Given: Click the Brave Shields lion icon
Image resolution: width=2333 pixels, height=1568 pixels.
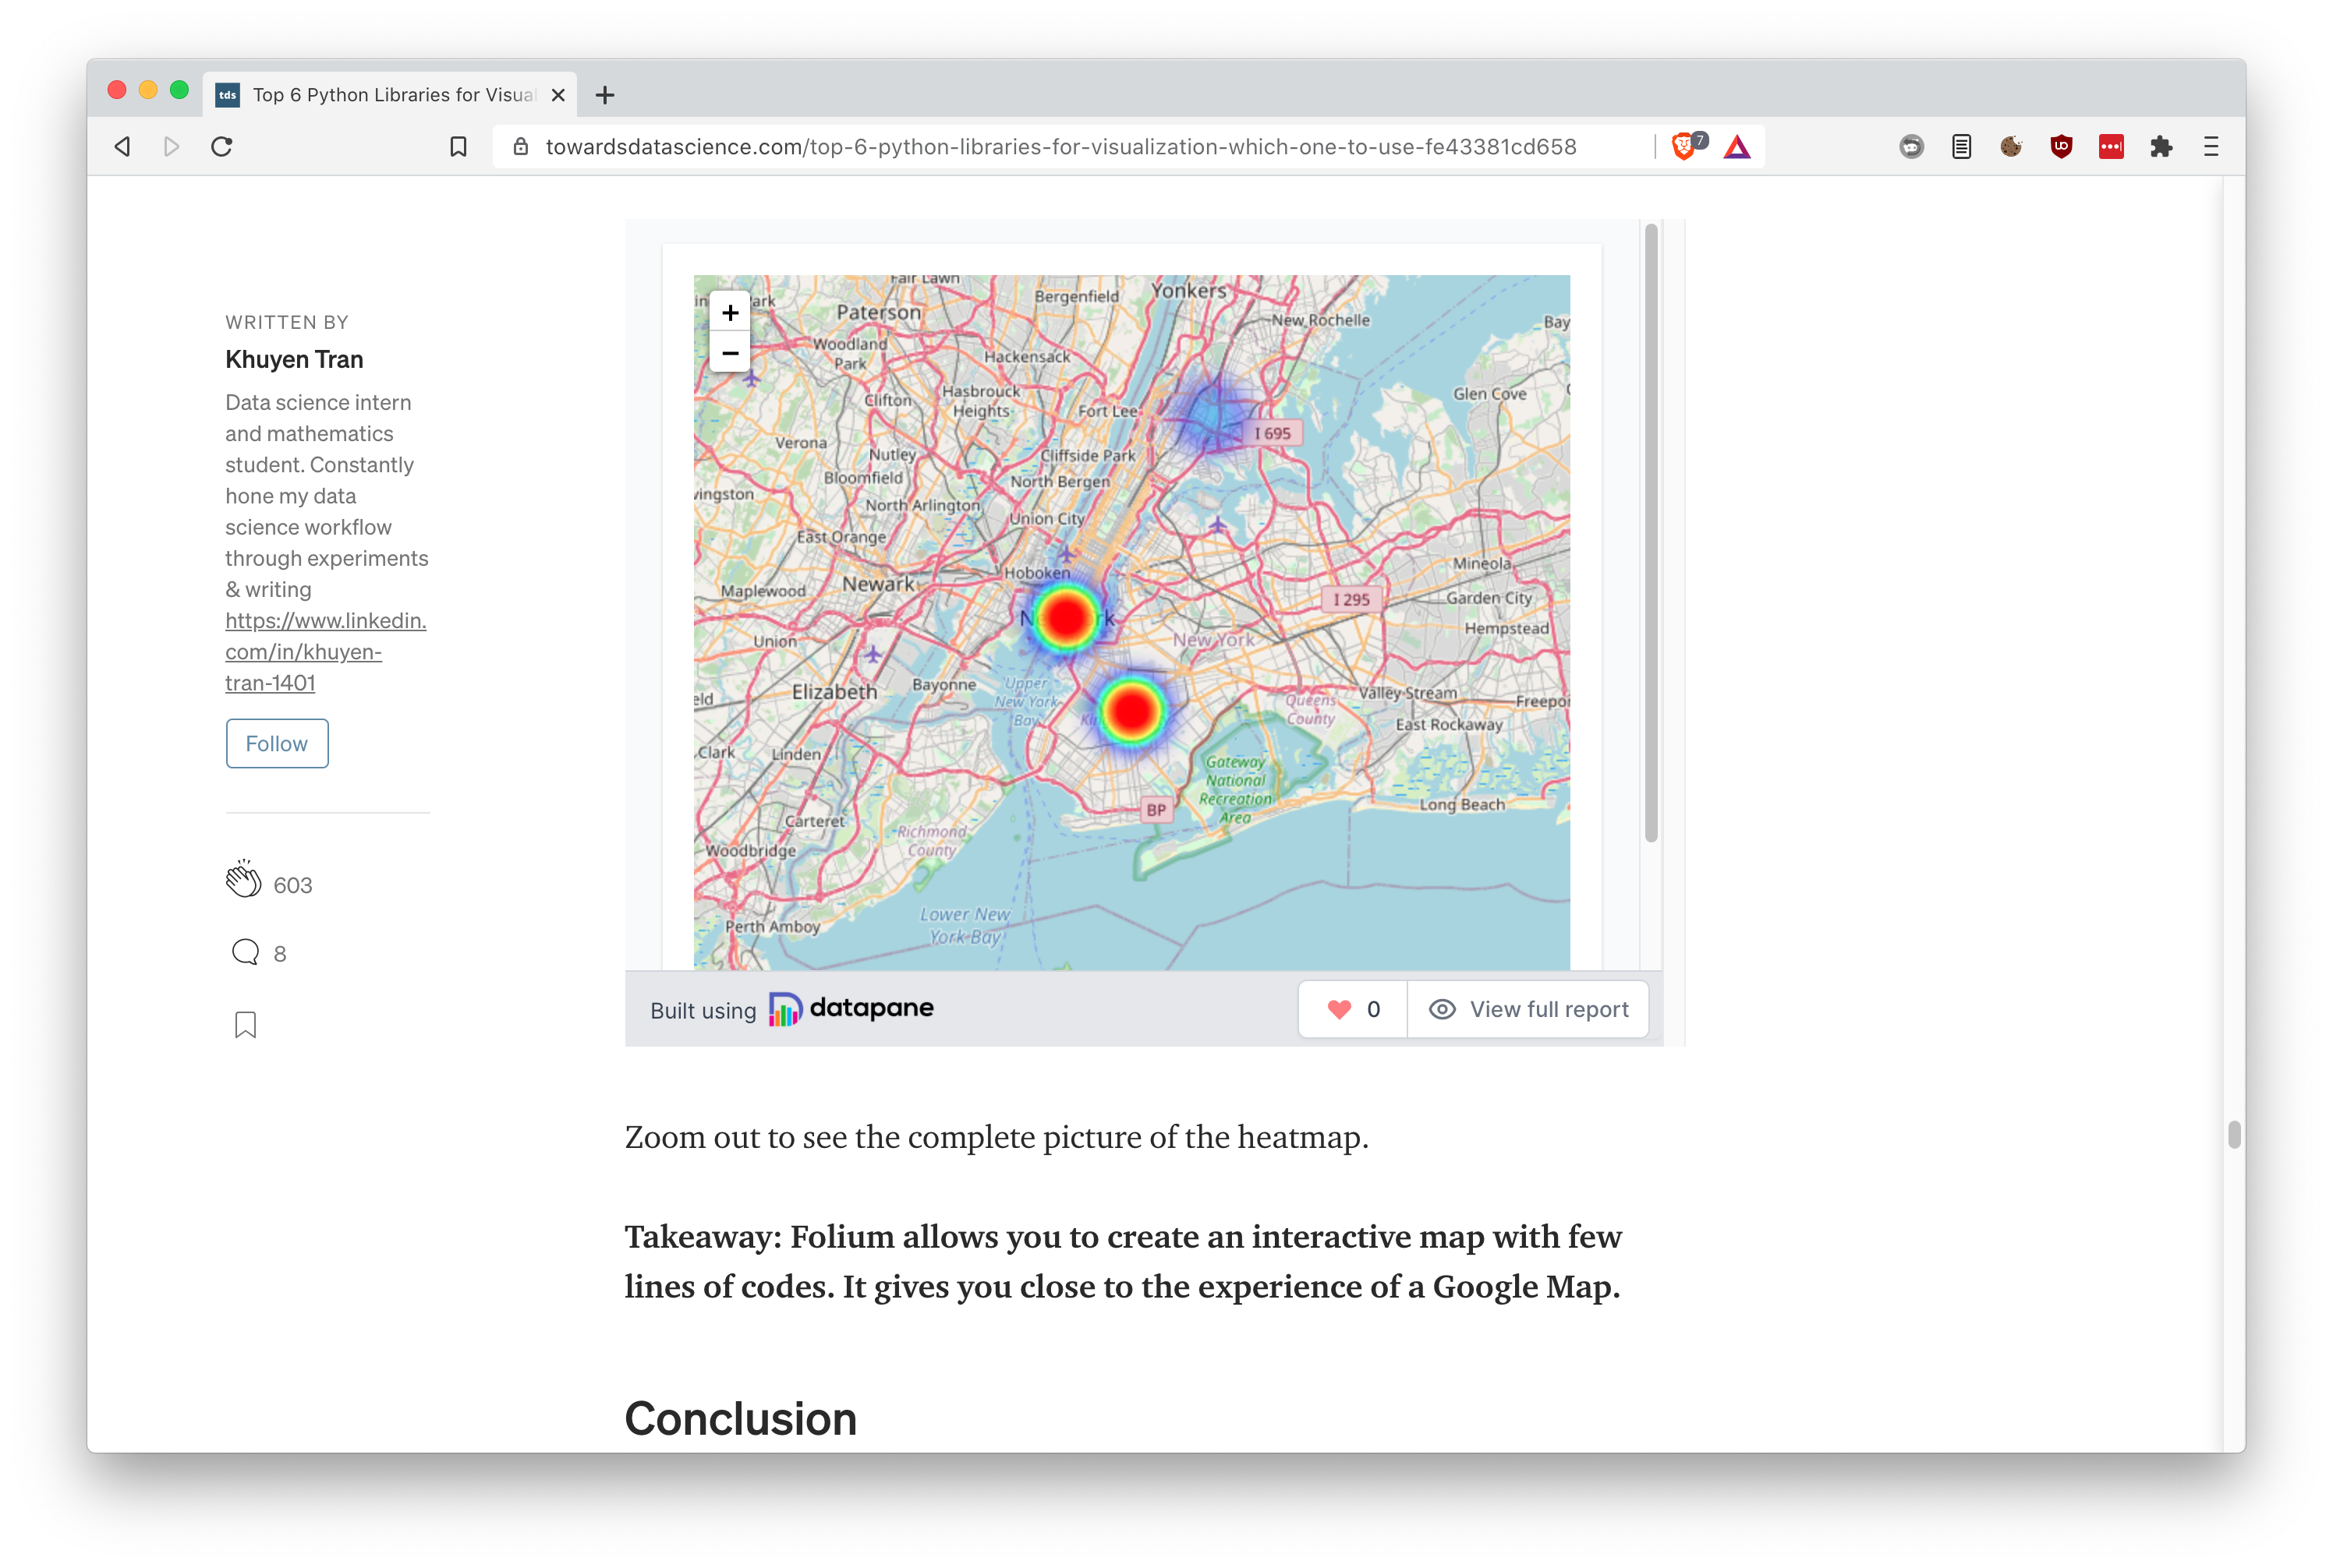Looking at the screenshot, I should (1683, 147).
